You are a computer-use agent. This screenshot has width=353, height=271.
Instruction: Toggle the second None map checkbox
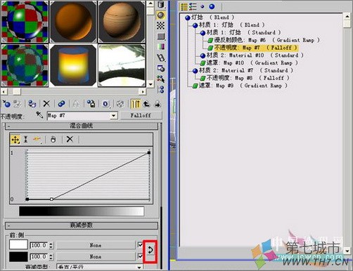click(x=140, y=256)
